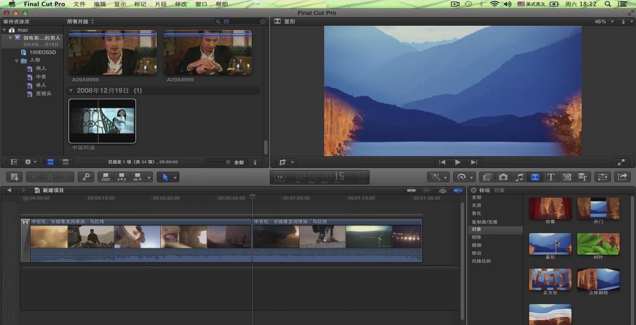
Task: Switch browser to list view
Action: click(65, 162)
